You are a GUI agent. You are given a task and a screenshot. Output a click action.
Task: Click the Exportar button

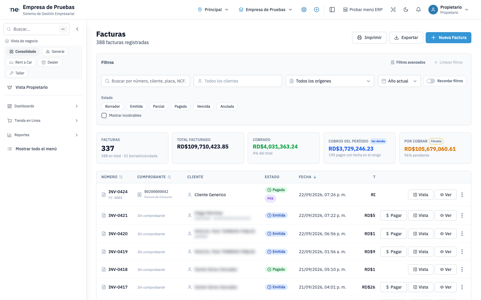click(406, 37)
